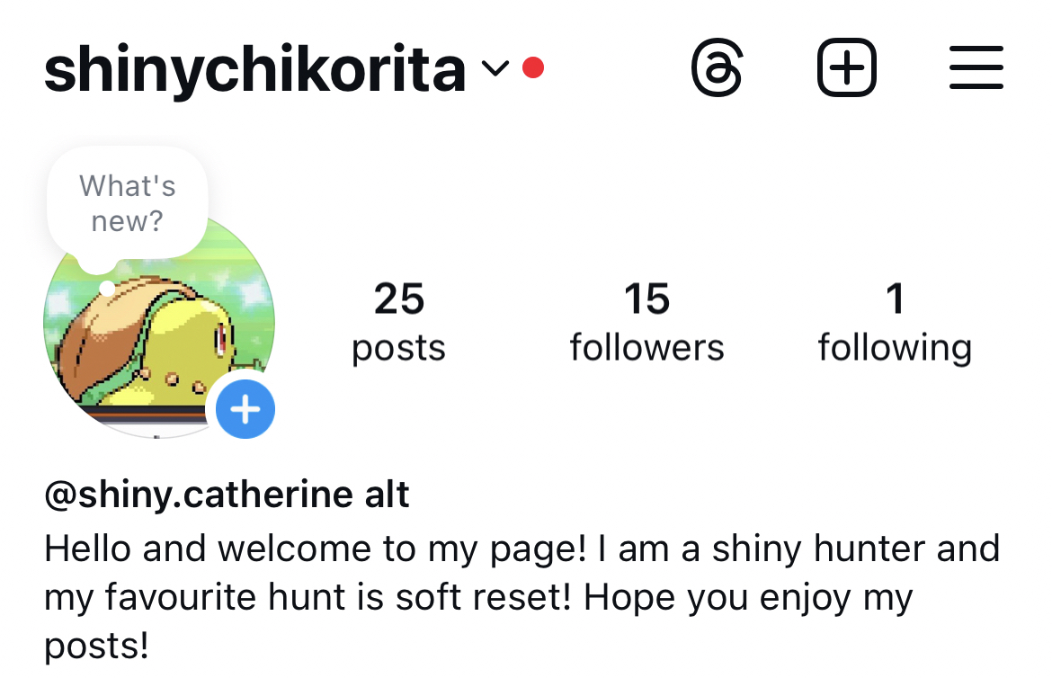
Task: Tap the number 25 above posts
Action: pyautogui.click(x=399, y=299)
